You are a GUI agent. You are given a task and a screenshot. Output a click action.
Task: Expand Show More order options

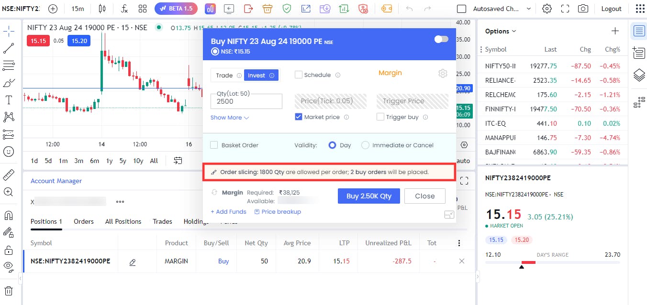coord(230,118)
